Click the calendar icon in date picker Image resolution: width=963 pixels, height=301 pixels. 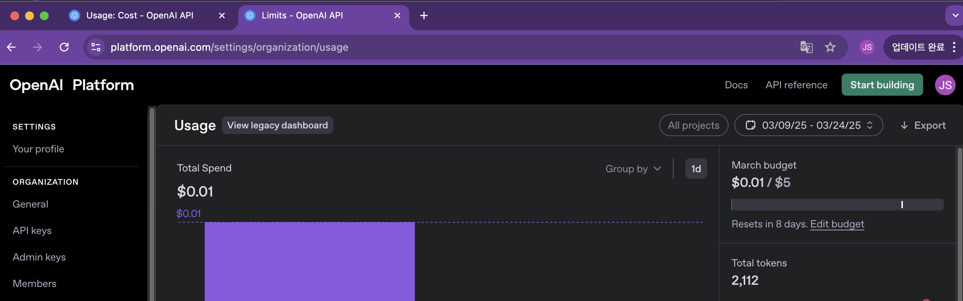point(750,125)
